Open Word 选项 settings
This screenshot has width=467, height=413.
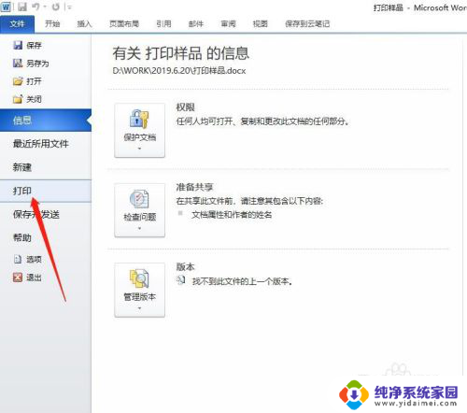[x=34, y=260]
